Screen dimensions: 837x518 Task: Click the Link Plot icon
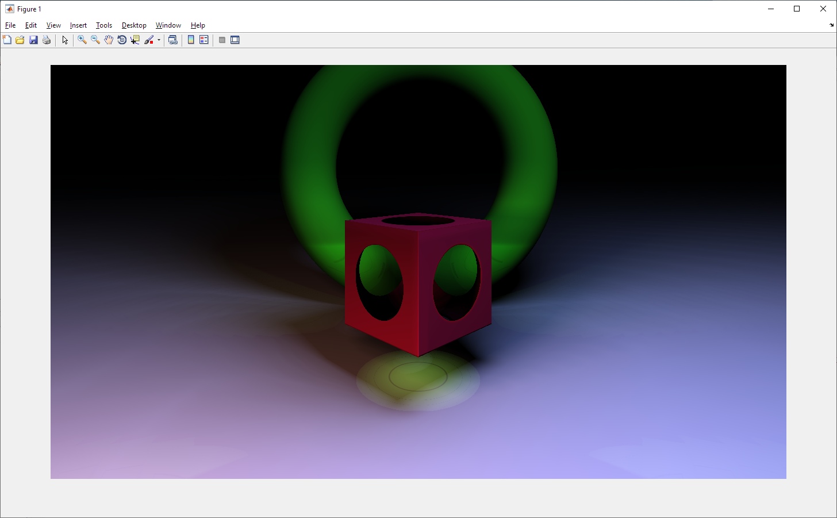point(172,40)
